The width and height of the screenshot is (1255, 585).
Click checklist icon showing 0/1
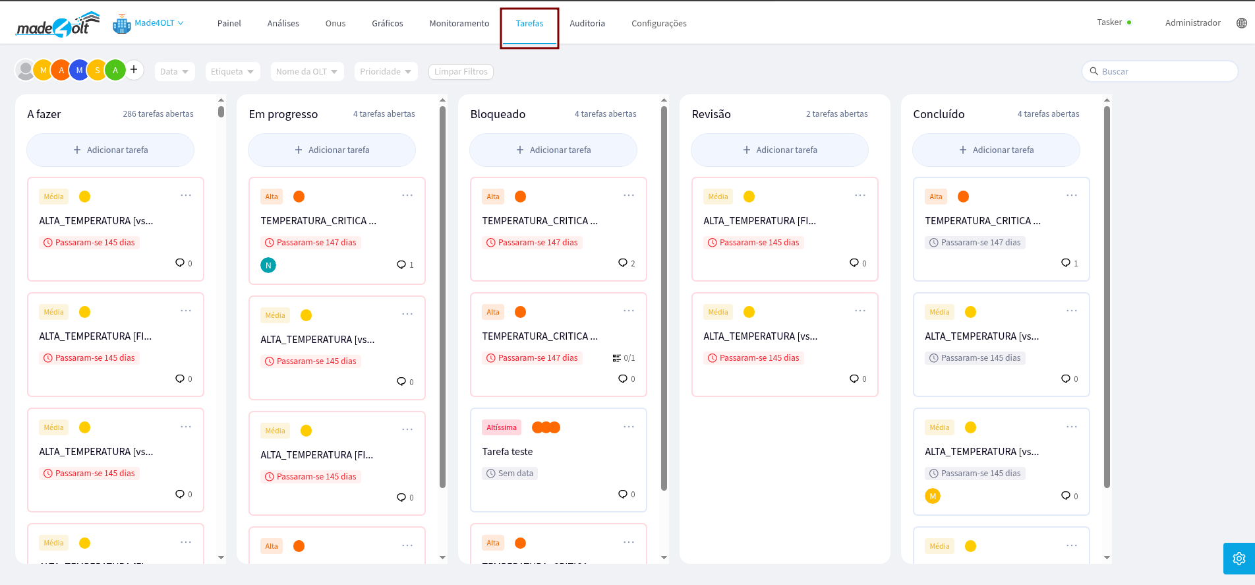(617, 358)
